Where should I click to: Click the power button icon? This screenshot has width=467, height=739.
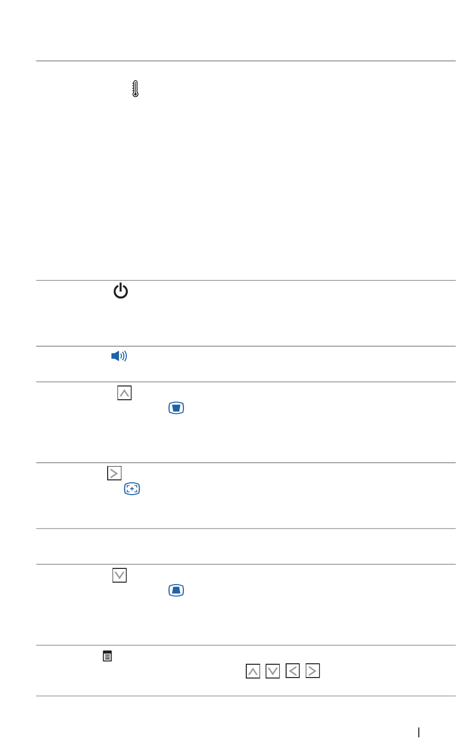tap(120, 291)
